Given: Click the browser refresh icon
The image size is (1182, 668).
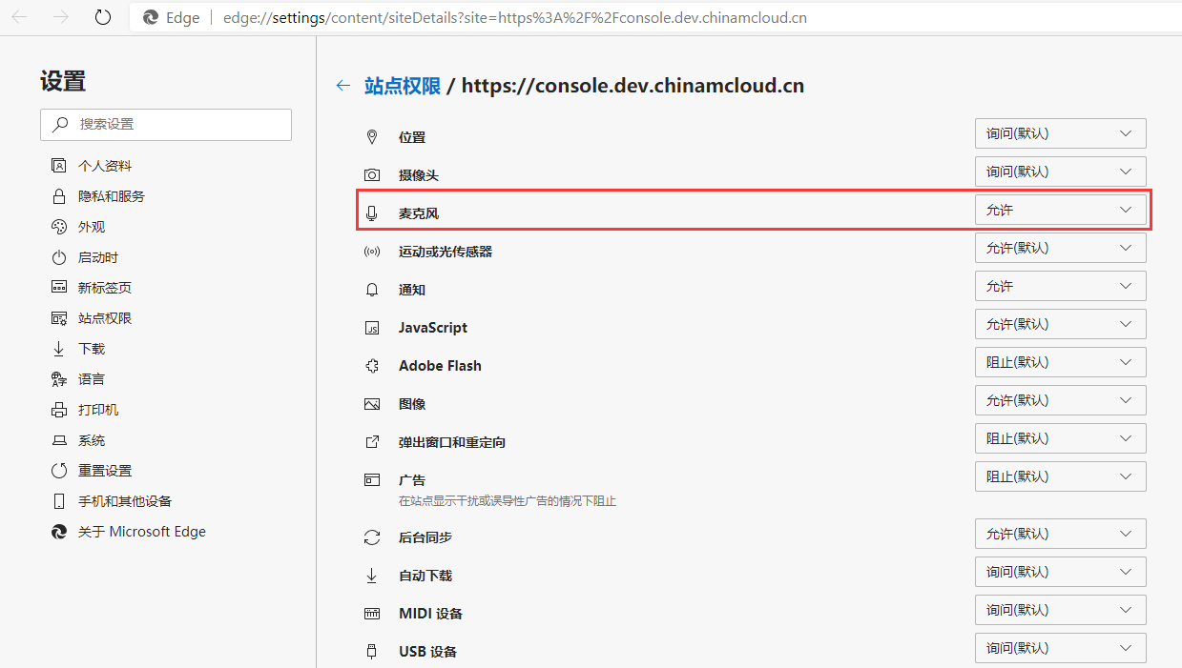Looking at the screenshot, I should (103, 18).
